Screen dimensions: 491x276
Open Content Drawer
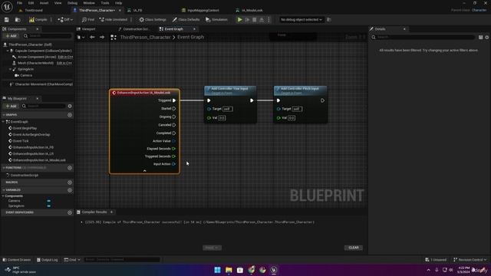17,260
